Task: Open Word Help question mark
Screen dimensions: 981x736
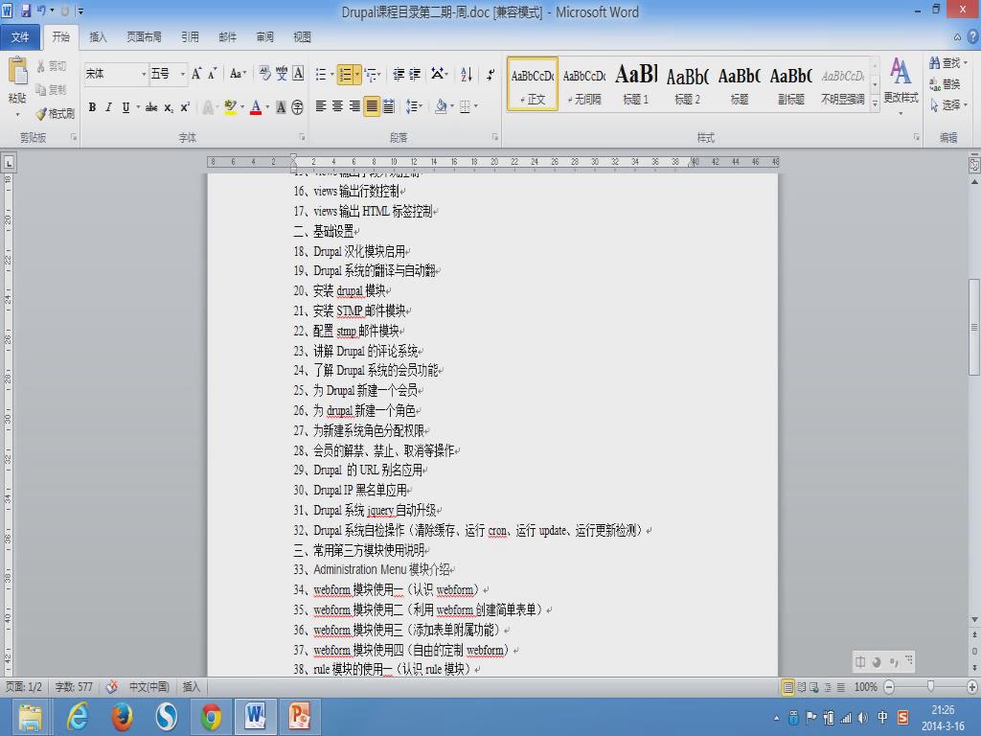Action: [x=973, y=37]
